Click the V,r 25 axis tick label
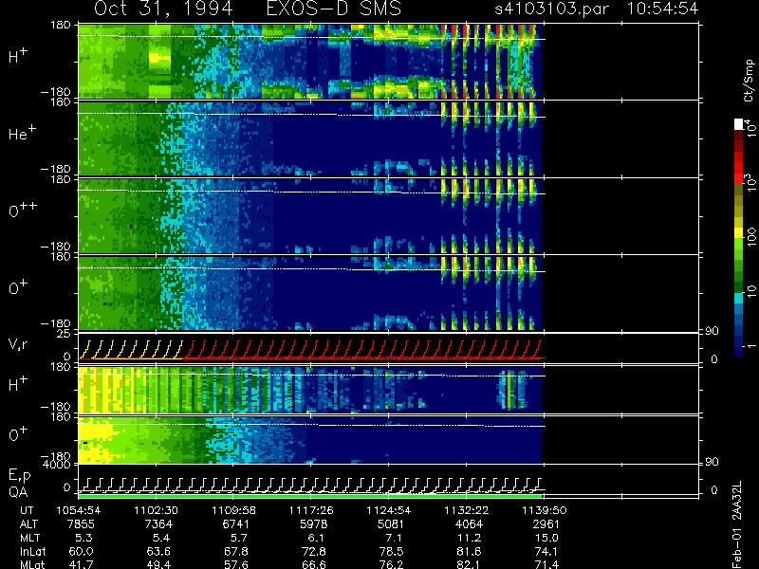Screen dimensions: 759x569 65,334
